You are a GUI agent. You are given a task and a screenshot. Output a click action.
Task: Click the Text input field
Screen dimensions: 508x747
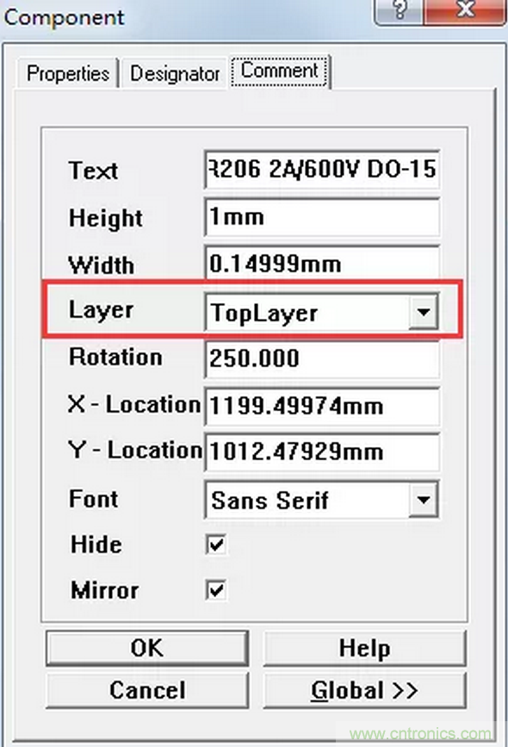tap(322, 170)
